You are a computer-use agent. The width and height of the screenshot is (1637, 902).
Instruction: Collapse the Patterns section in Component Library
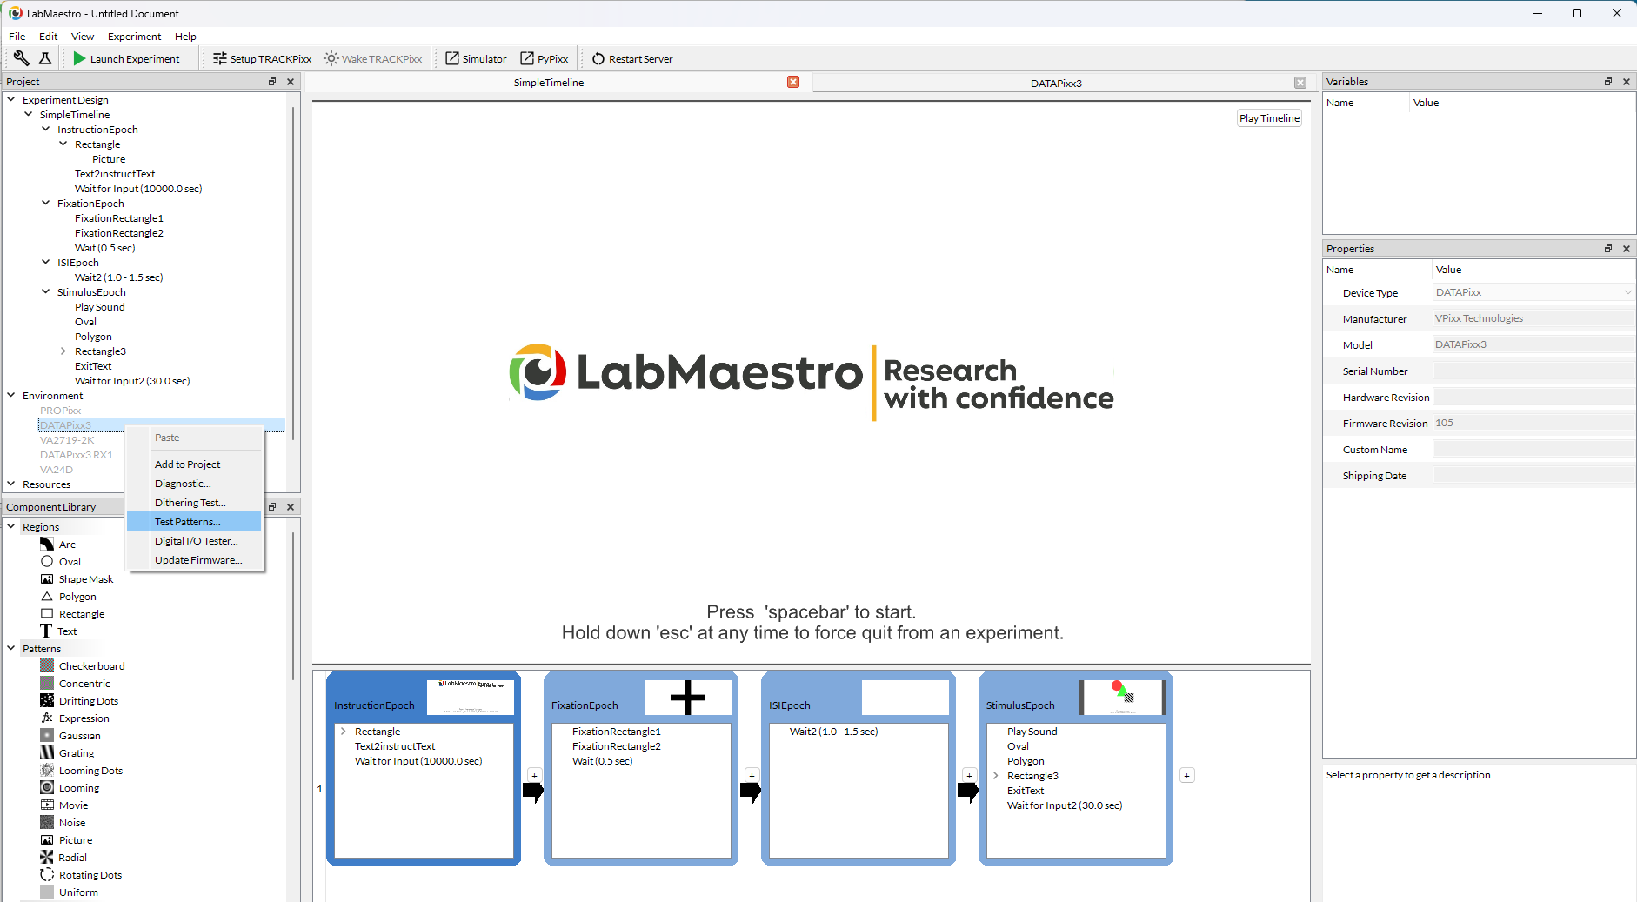(11, 649)
